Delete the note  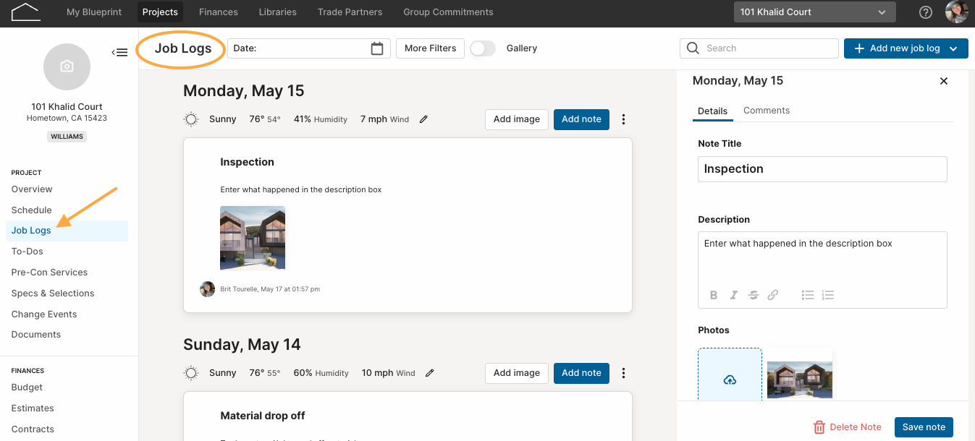tap(847, 427)
